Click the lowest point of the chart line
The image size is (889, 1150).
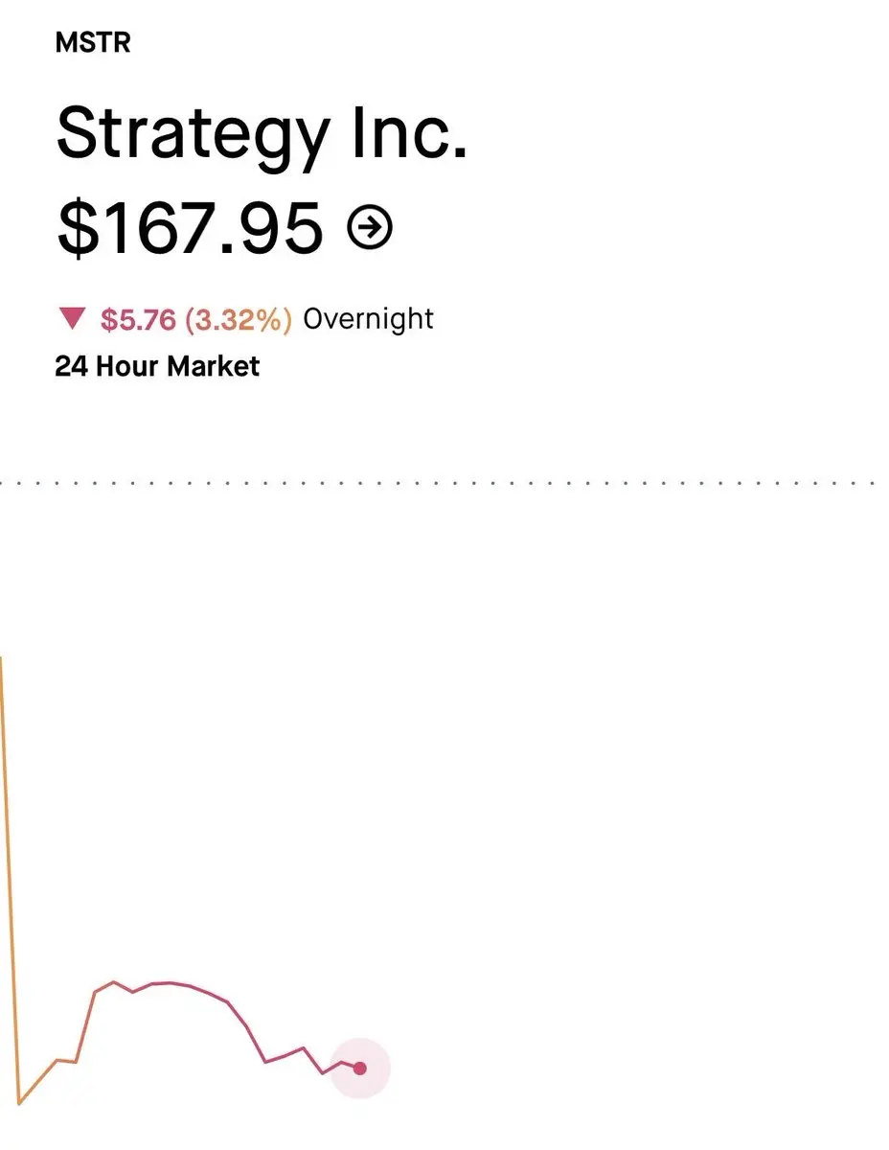tap(19, 1103)
